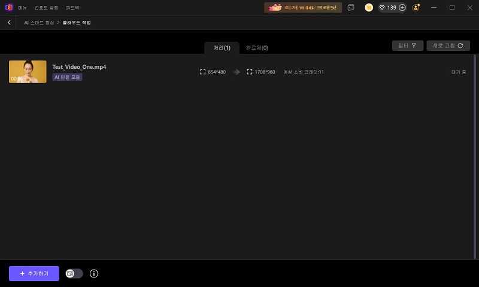Open 선호도 설정 preferences menu
The height and width of the screenshot is (287, 479).
click(46, 8)
